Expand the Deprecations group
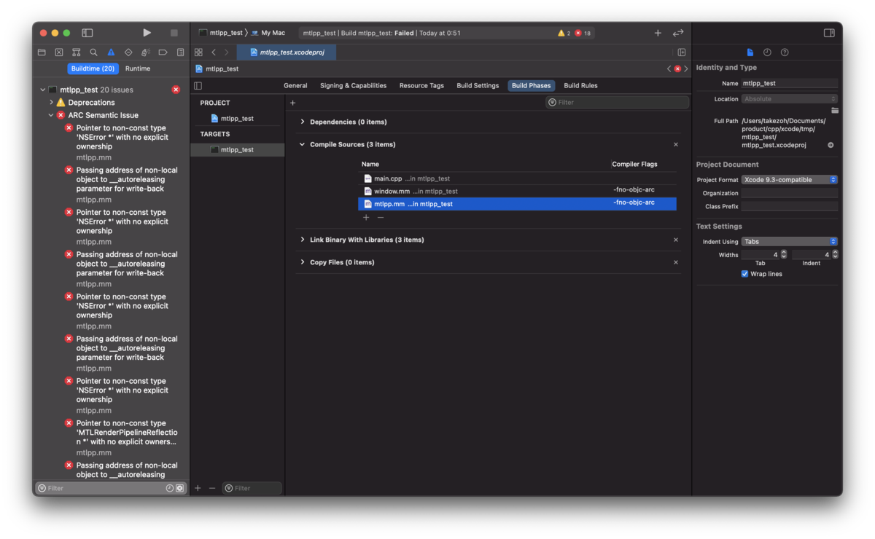This screenshot has height=539, width=875. click(x=51, y=103)
